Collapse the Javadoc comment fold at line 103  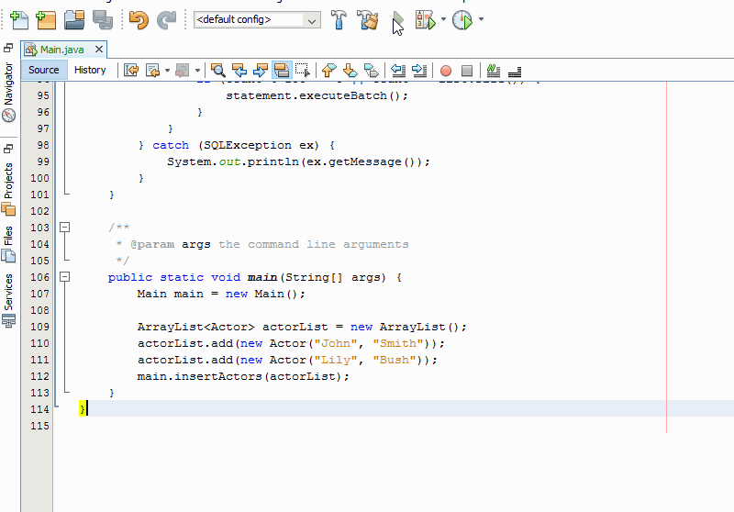tap(64, 227)
